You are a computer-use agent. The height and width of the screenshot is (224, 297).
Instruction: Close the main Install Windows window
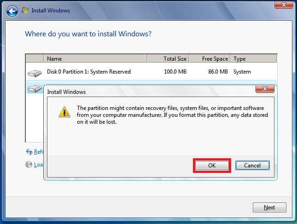284,5
